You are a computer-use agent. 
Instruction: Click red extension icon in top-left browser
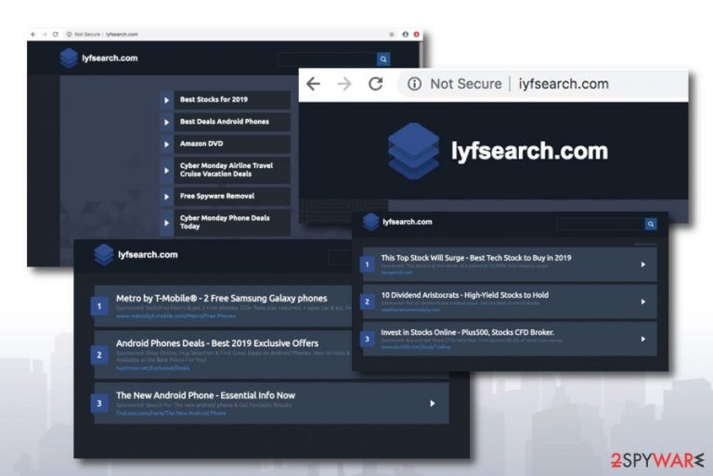click(x=416, y=34)
